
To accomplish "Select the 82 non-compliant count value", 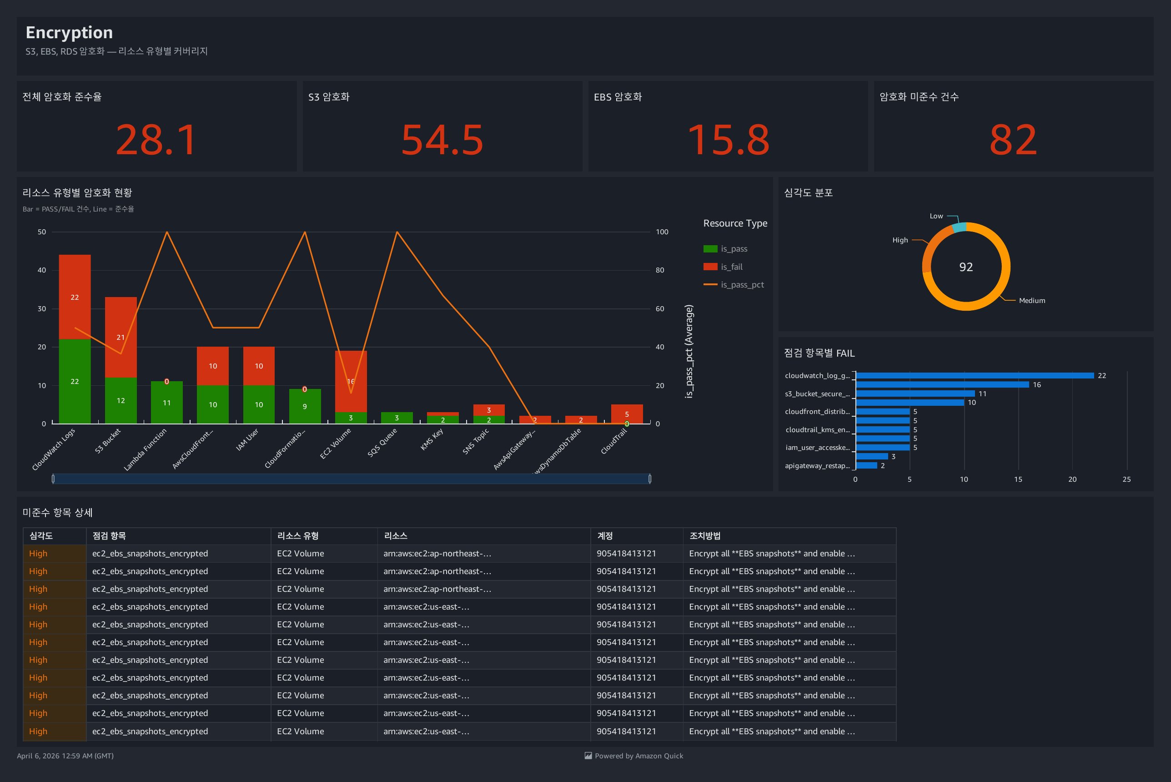I will (1014, 140).
